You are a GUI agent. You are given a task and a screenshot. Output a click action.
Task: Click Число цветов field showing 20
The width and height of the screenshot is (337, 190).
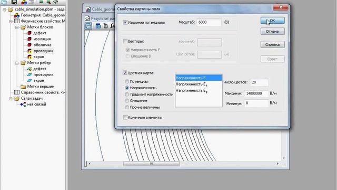(260, 82)
